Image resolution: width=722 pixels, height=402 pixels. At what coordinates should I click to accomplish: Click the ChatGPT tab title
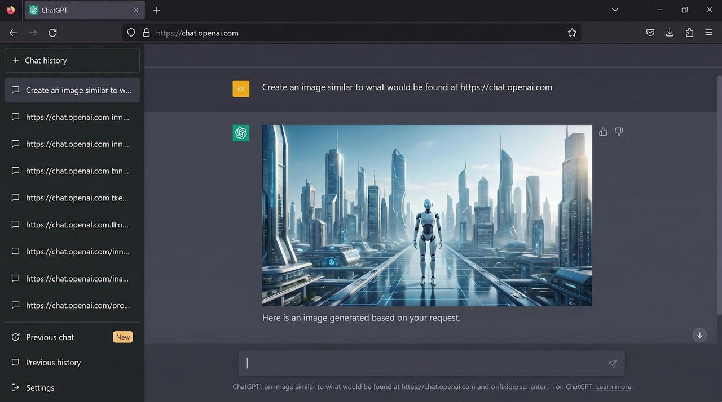54,10
